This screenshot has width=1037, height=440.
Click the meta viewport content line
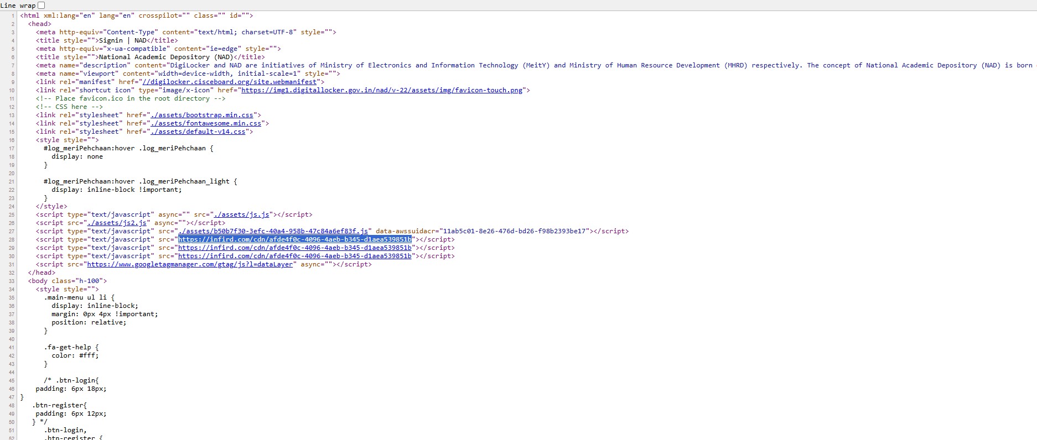(188, 74)
